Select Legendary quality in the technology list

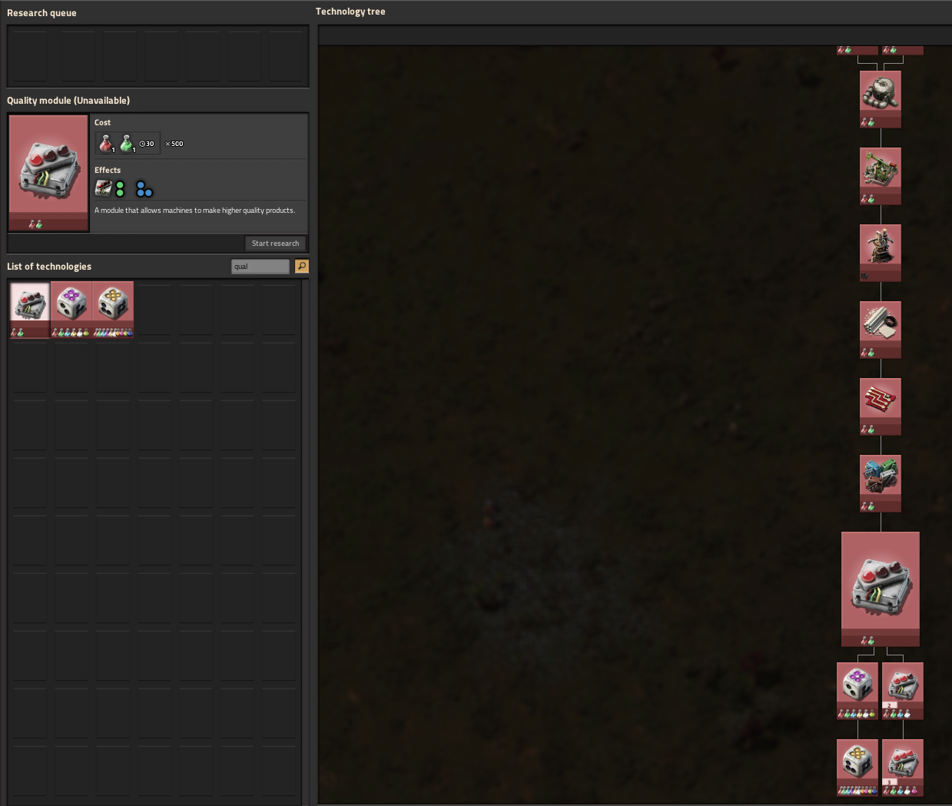[113, 310]
